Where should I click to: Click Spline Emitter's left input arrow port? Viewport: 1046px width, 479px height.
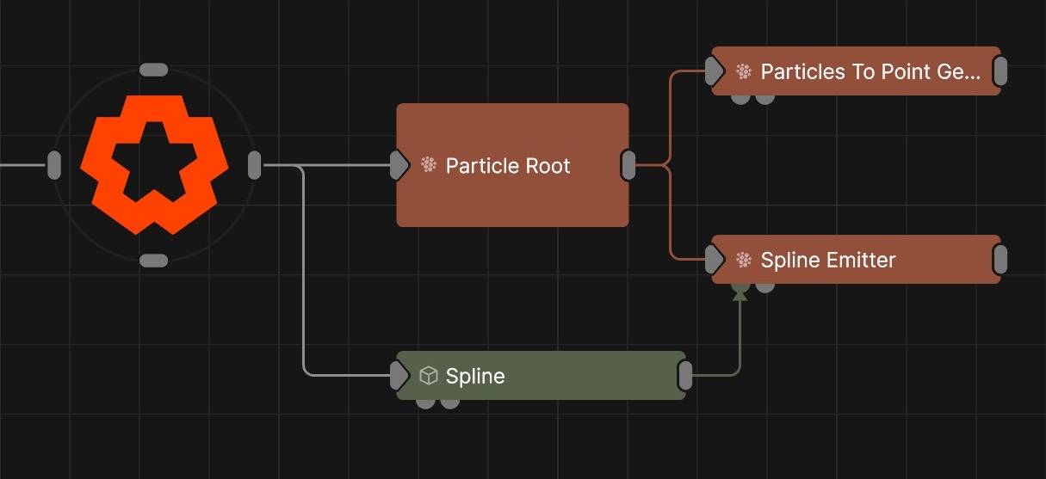click(715, 260)
